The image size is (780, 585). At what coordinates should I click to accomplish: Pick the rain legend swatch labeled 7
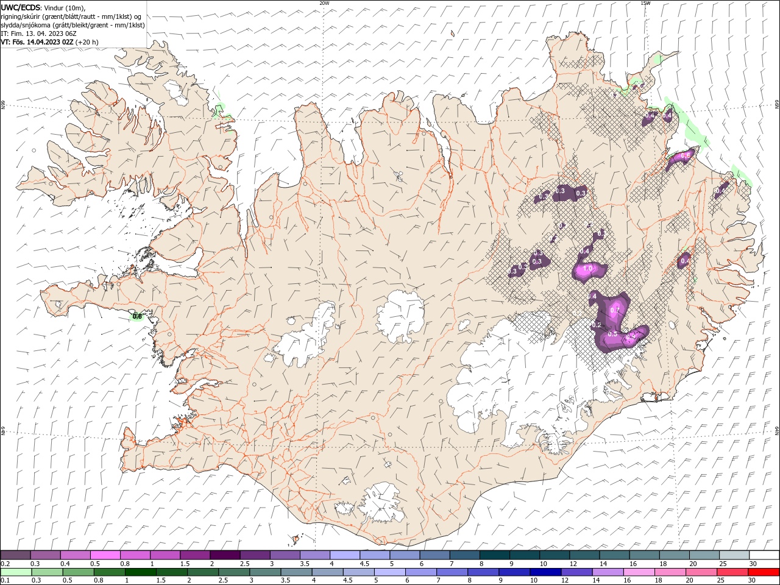coord(452,572)
